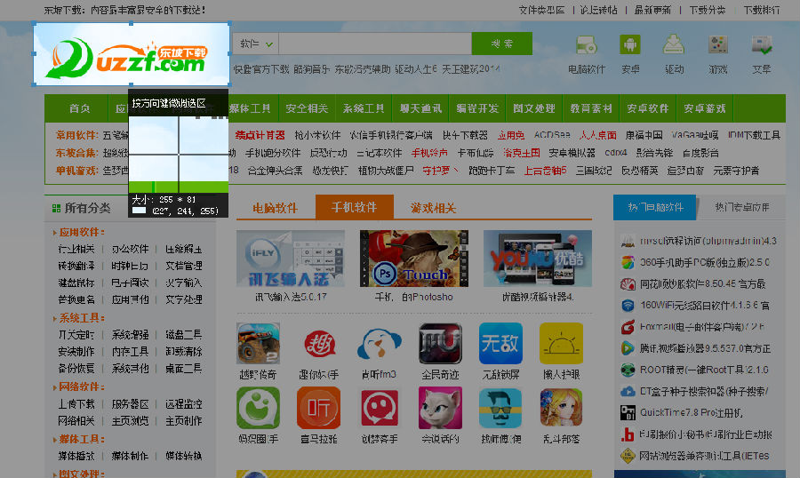Open the 远程监控 sidebar link
This screenshot has width=800, height=478.
tap(184, 404)
